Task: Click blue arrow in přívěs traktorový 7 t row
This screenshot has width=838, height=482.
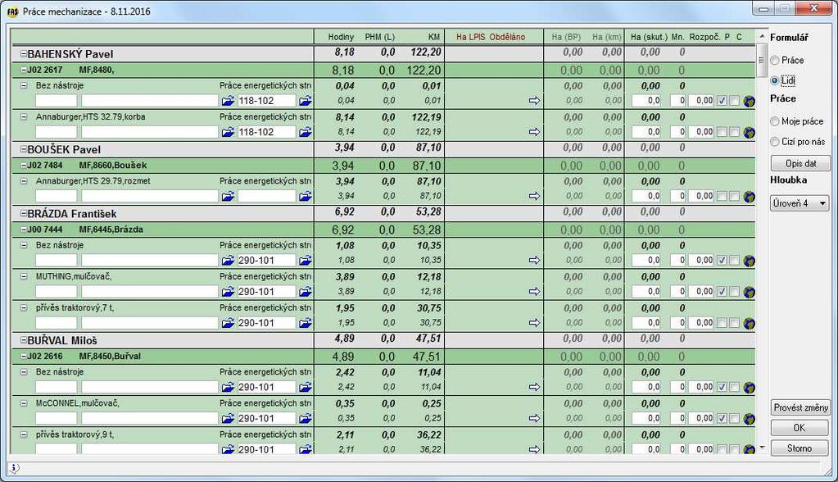Action: (534, 323)
